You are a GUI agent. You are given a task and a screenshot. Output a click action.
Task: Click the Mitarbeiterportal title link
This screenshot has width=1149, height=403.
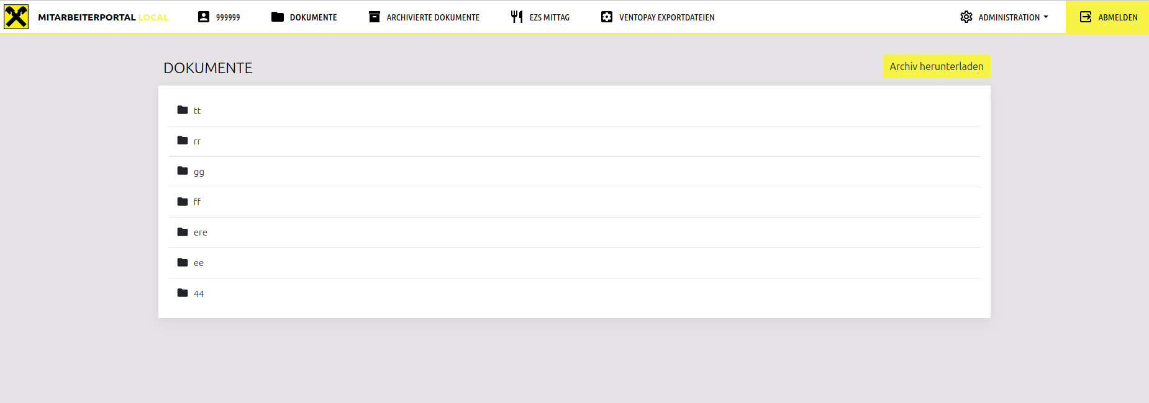(x=87, y=17)
